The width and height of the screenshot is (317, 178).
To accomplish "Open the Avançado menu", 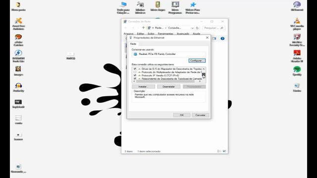I will (183, 34).
